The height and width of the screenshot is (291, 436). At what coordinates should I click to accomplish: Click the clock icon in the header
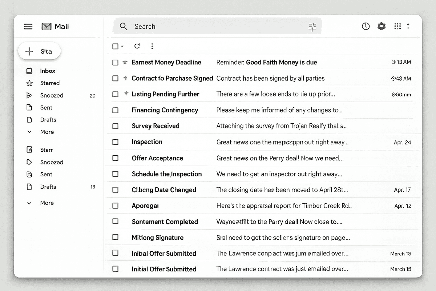tap(366, 26)
